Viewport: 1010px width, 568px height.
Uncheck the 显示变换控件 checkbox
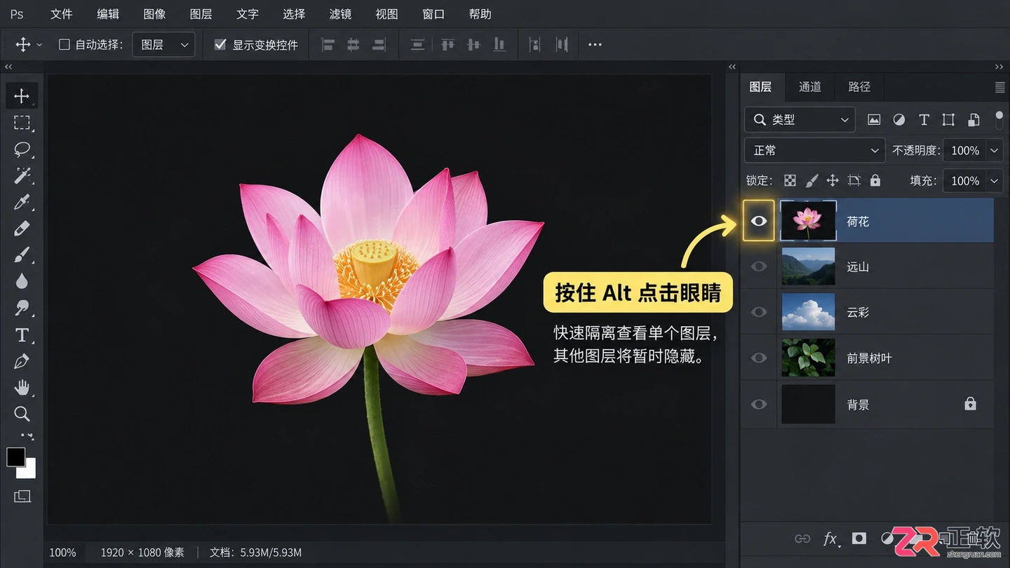(220, 45)
